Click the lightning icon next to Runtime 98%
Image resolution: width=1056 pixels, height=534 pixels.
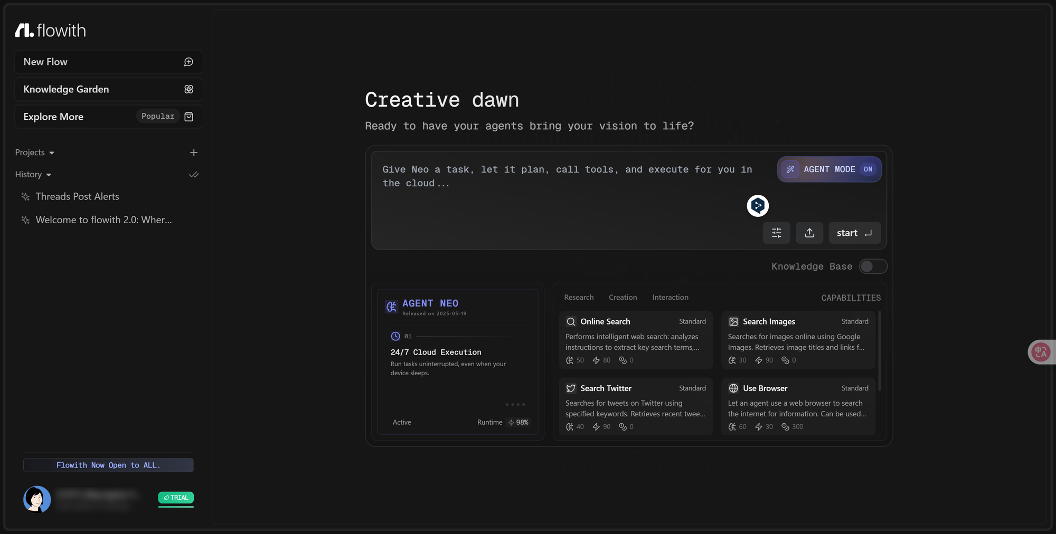(511, 423)
